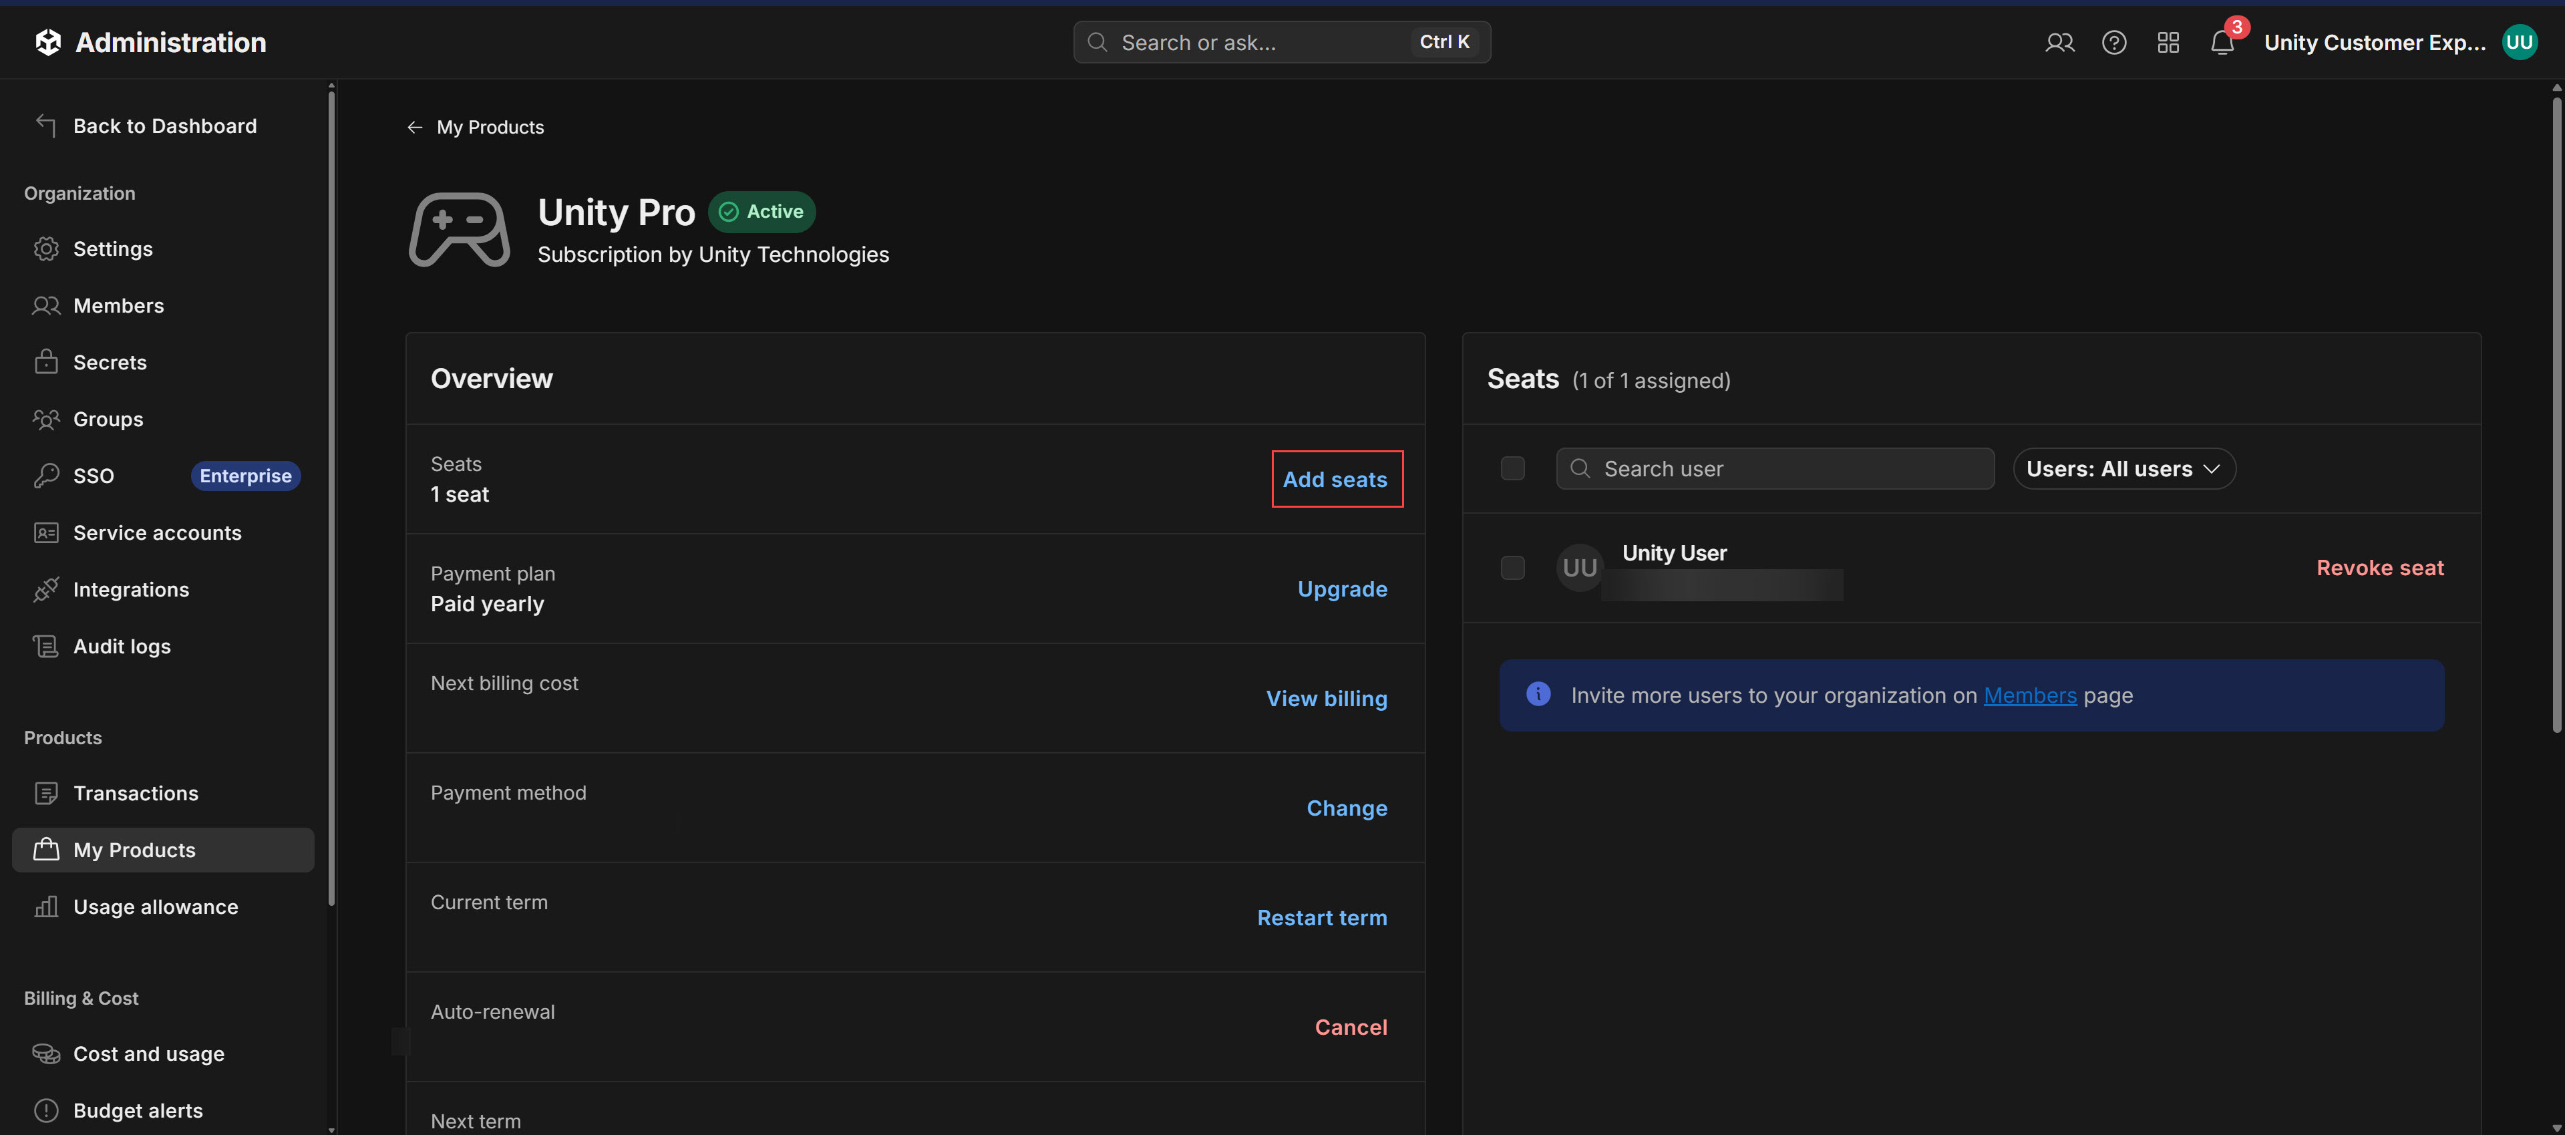This screenshot has width=2565, height=1135.
Task: Open SSO in the sidebar
Action: [x=162, y=476]
